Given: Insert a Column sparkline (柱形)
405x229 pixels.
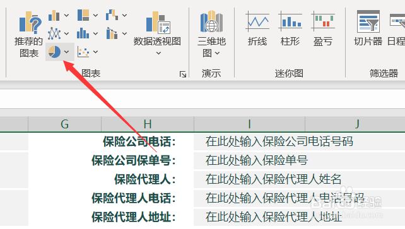Looking at the screenshot, I should (x=290, y=28).
